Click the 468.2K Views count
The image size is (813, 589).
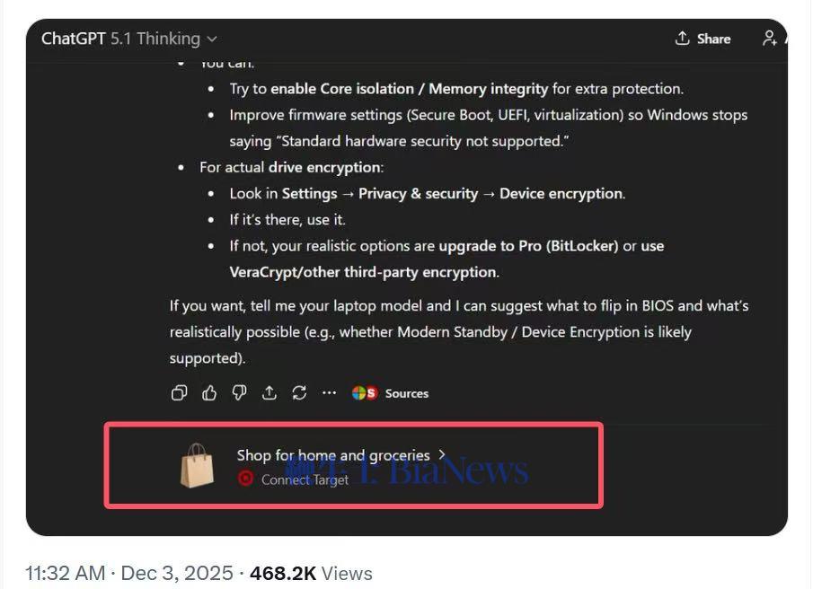pyautogui.click(x=311, y=574)
